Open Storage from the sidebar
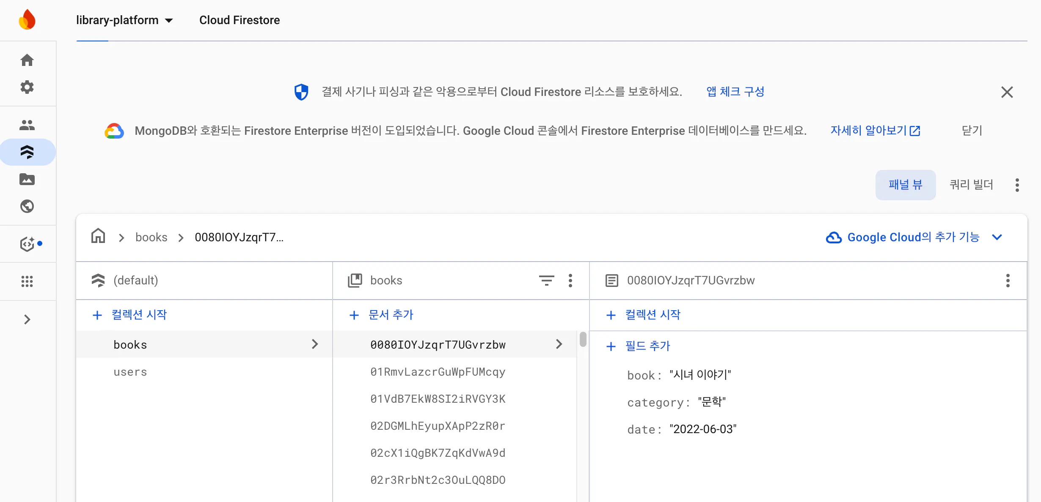This screenshot has width=1041, height=502. click(27, 179)
